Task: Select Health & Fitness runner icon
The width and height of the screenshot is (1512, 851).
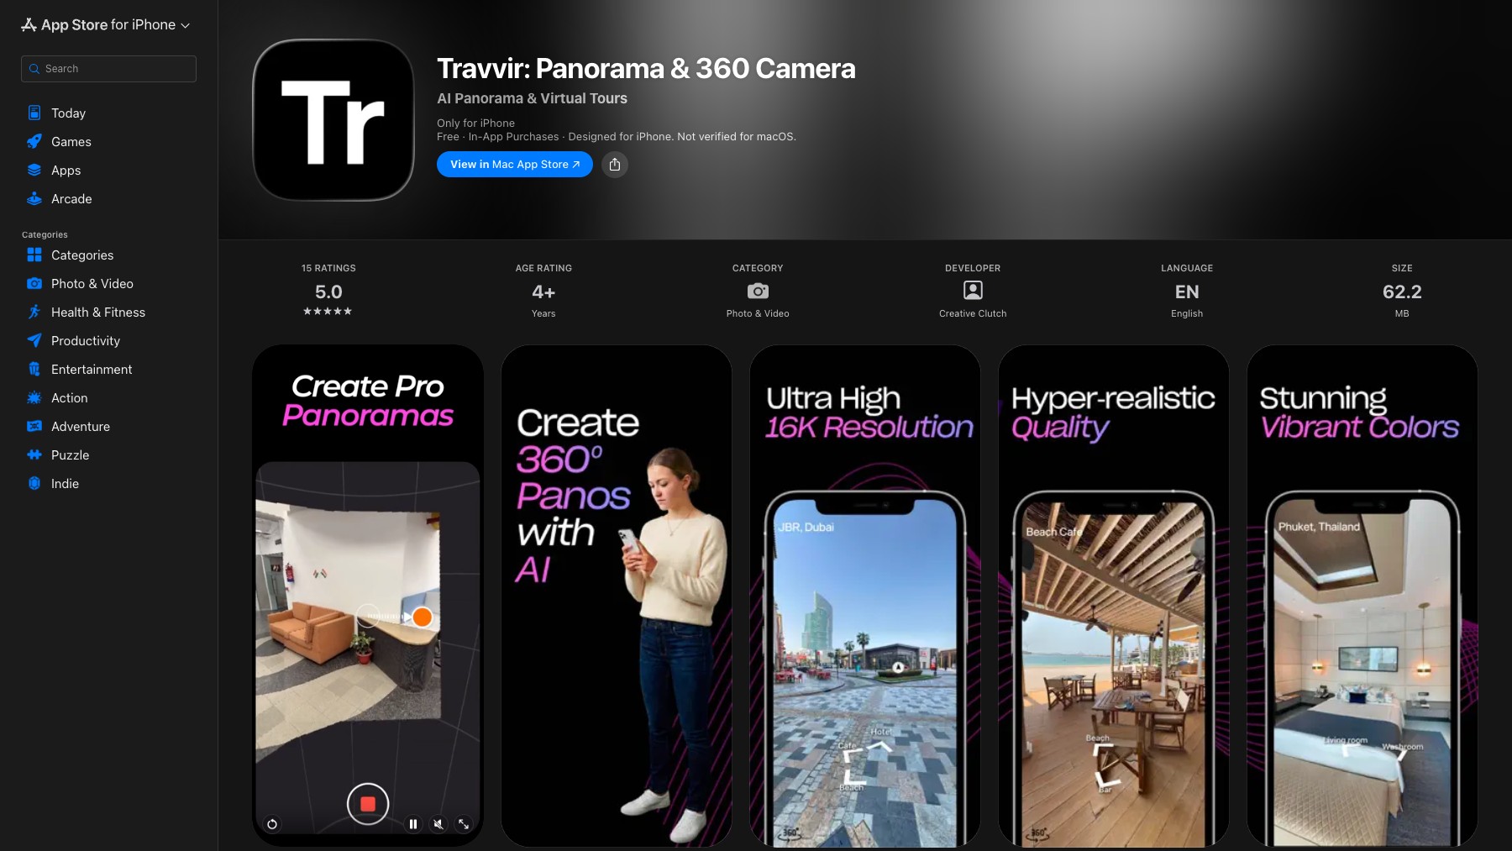Action: pyautogui.click(x=34, y=312)
